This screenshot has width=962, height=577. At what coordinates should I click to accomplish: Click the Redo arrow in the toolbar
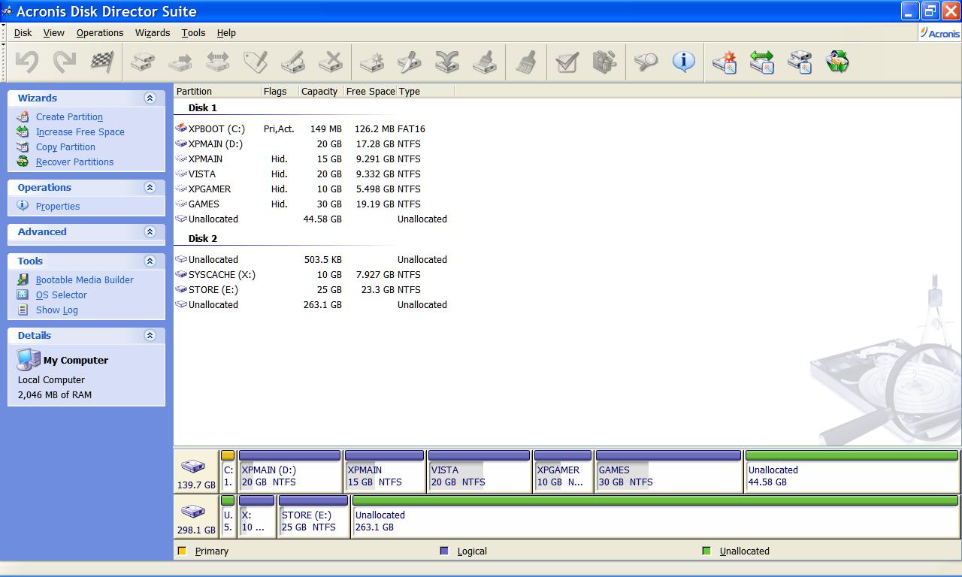pos(64,62)
